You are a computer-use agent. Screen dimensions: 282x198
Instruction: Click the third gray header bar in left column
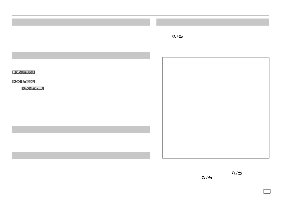click(x=81, y=130)
